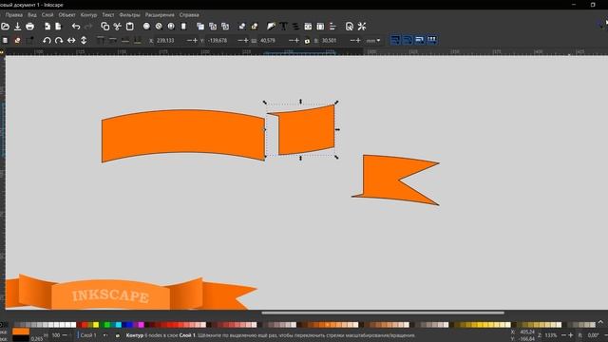Open the Объект menu

pyautogui.click(x=67, y=15)
